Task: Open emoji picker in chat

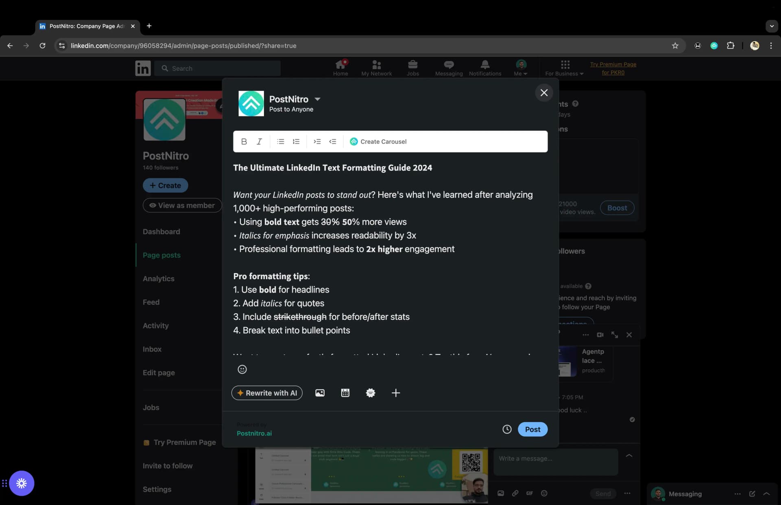Action: pos(544,493)
